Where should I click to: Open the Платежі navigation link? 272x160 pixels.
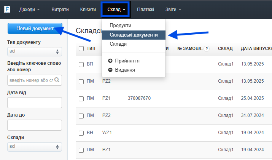pyautogui.click(x=145, y=9)
